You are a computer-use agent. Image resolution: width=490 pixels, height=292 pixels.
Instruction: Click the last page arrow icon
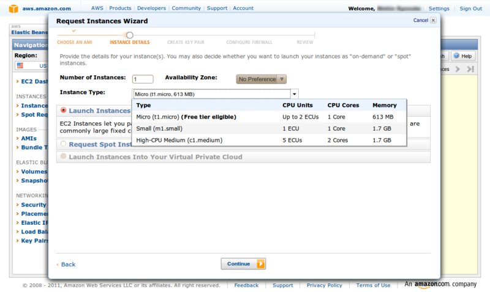(470, 69)
